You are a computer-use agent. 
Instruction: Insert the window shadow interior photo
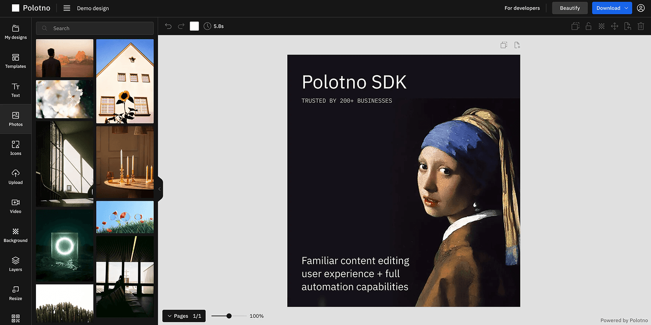[x=65, y=163]
